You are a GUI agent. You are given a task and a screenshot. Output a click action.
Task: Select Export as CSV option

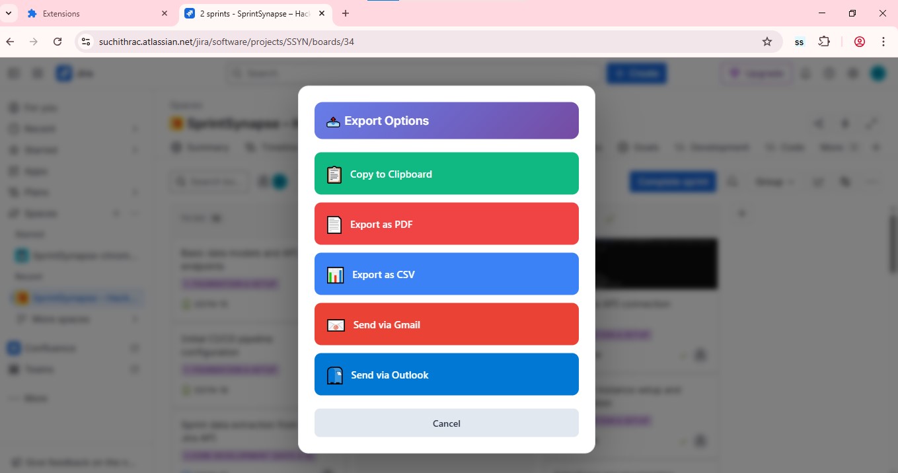447,274
